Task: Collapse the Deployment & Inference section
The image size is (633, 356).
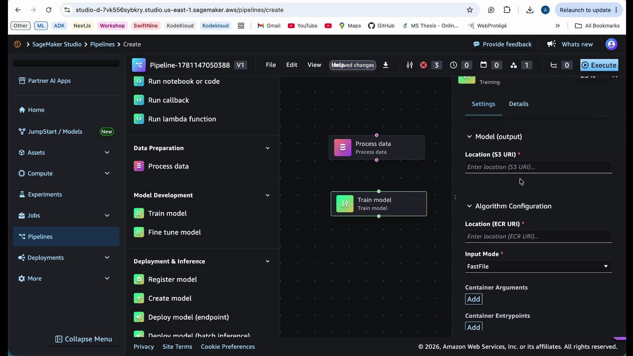Action: [x=268, y=261]
